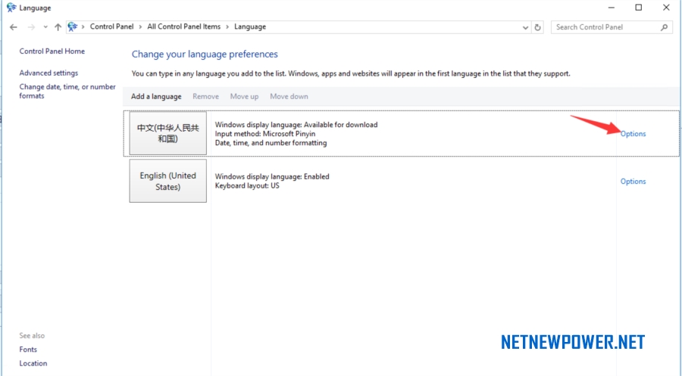Click Move down in the toolbar
Screen dimensions: 682x376
(289, 96)
